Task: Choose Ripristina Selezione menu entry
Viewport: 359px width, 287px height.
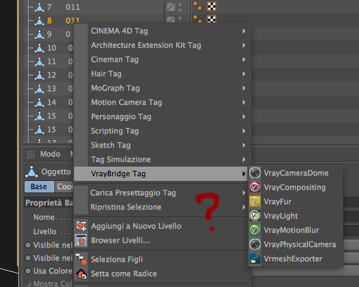Action: click(x=163, y=207)
